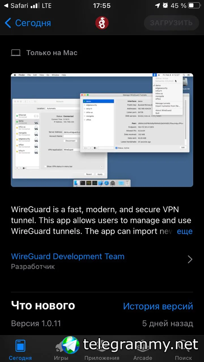Tap the ЗАГРУЗИТЬ download button

[x=171, y=23]
